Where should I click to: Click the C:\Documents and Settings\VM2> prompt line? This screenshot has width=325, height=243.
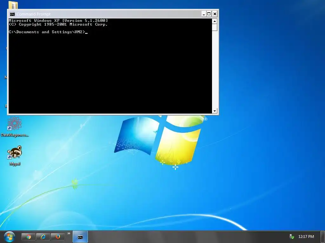tap(48, 32)
